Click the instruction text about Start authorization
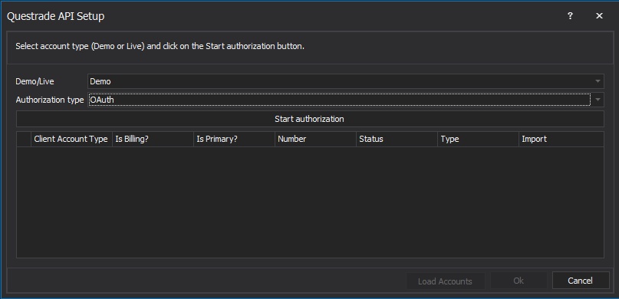619x299 pixels. pos(160,46)
